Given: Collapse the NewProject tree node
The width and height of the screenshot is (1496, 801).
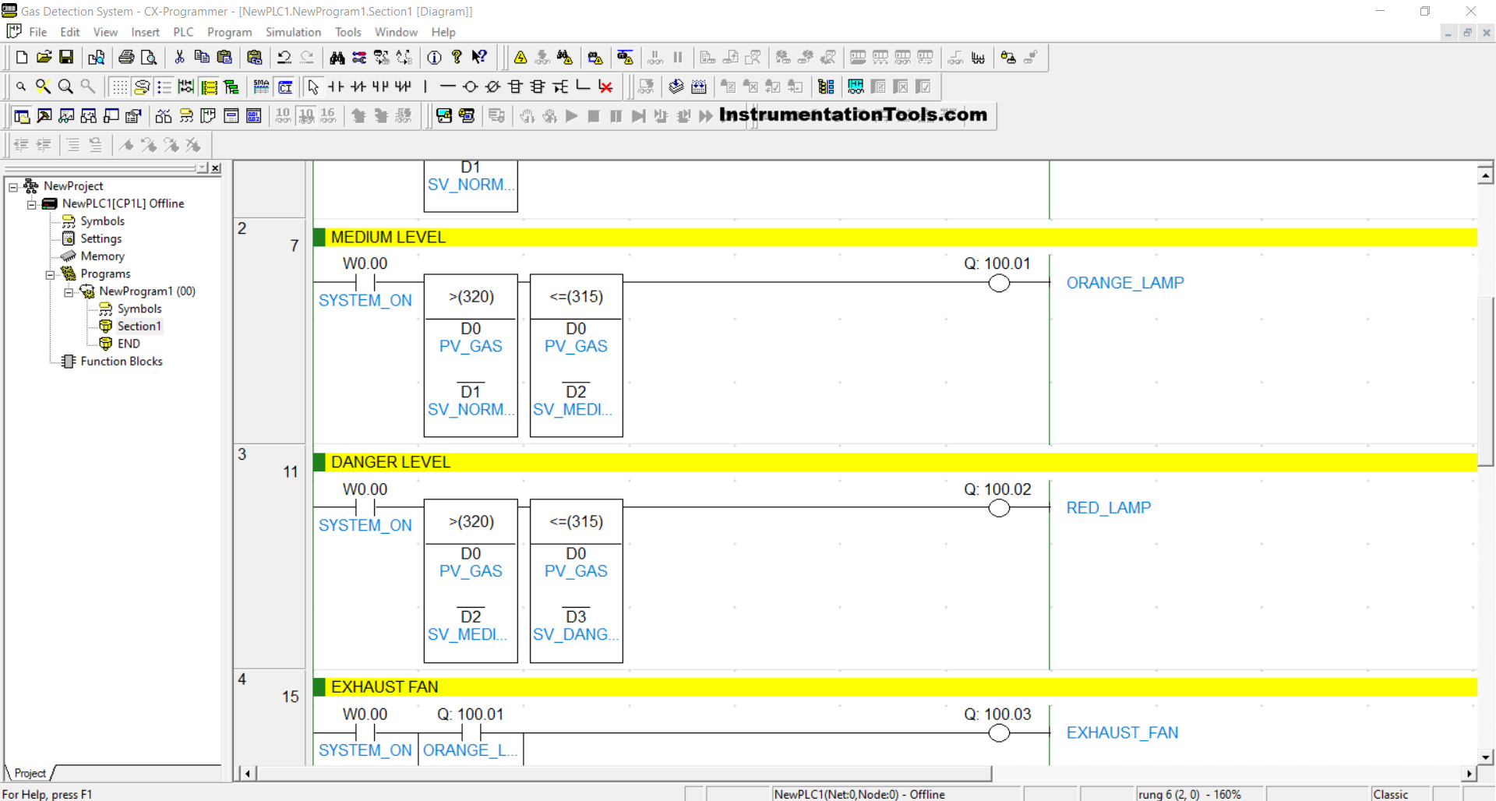Looking at the screenshot, I should (13, 186).
